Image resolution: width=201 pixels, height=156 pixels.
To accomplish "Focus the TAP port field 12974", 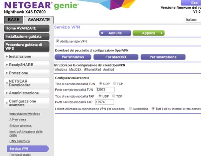I will (x=105, y=102).
